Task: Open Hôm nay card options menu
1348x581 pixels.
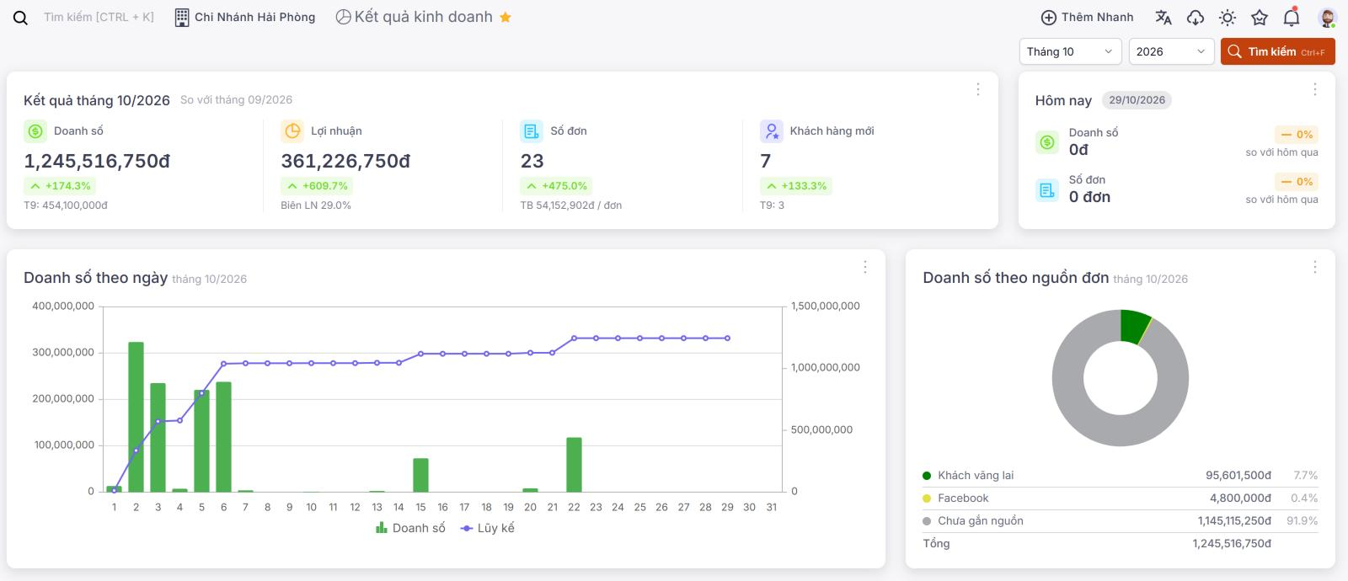Action: coord(1314,89)
